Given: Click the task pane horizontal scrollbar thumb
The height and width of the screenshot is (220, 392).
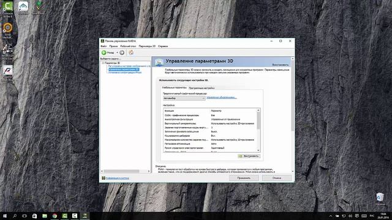Looking at the screenshot, I should point(121,171).
